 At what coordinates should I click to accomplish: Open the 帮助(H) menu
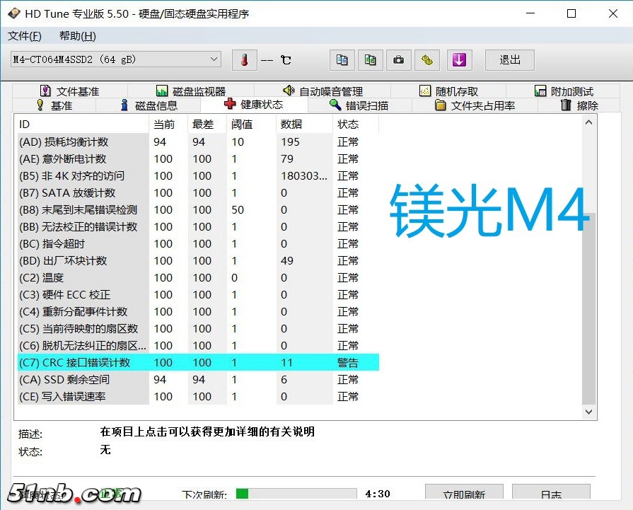(78, 36)
